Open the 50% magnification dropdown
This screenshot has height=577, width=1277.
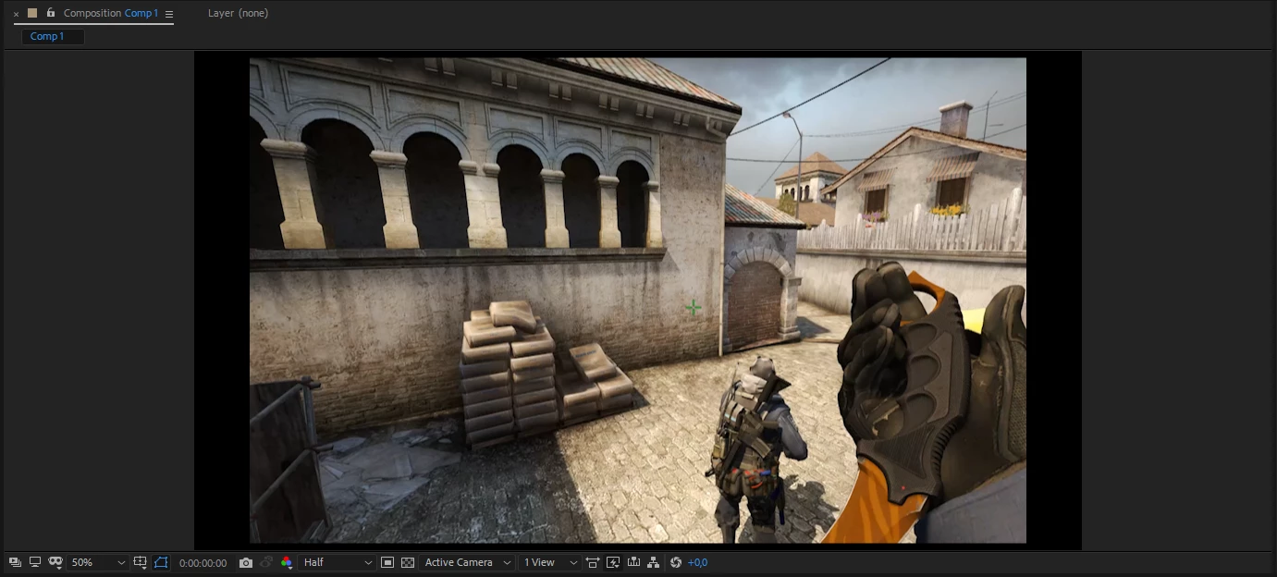(x=98, y=562)
